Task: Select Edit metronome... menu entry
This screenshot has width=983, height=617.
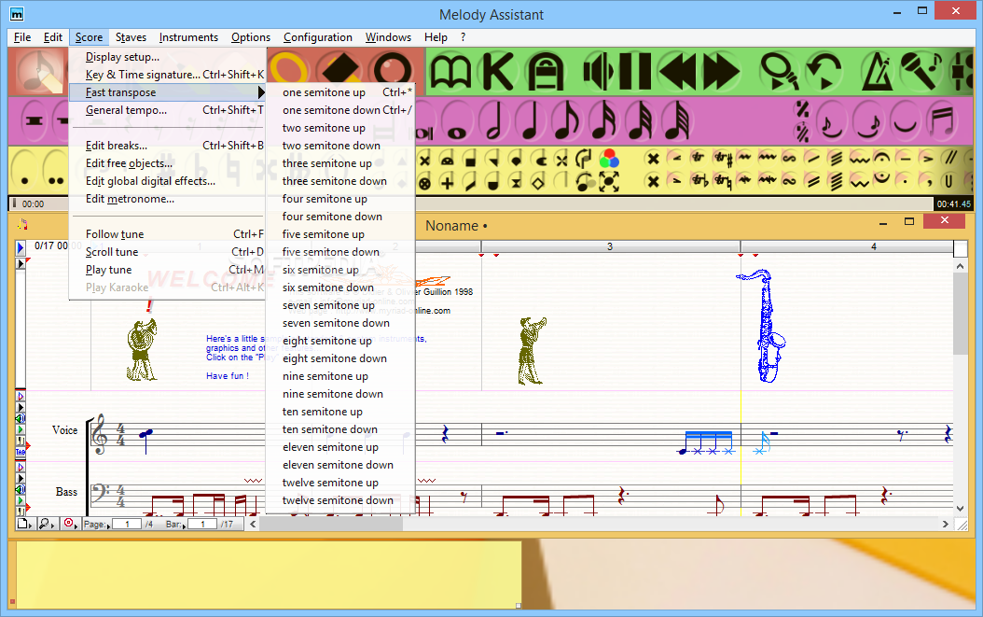Action: (168, 198)
